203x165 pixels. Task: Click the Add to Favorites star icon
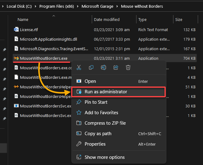[x=79, y=113]
